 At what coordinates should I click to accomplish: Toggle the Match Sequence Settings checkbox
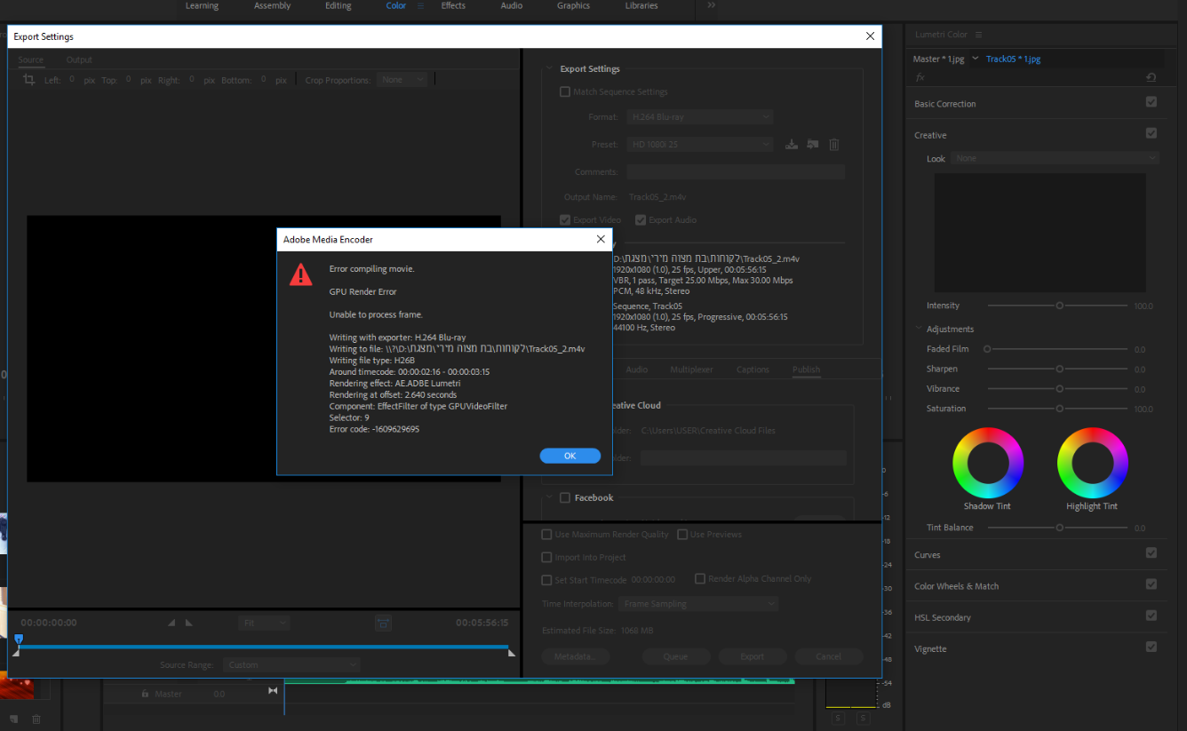coord(565,91)
